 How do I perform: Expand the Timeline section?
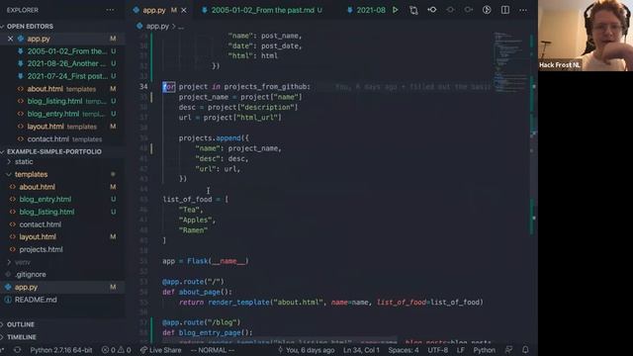click(22, 337)
